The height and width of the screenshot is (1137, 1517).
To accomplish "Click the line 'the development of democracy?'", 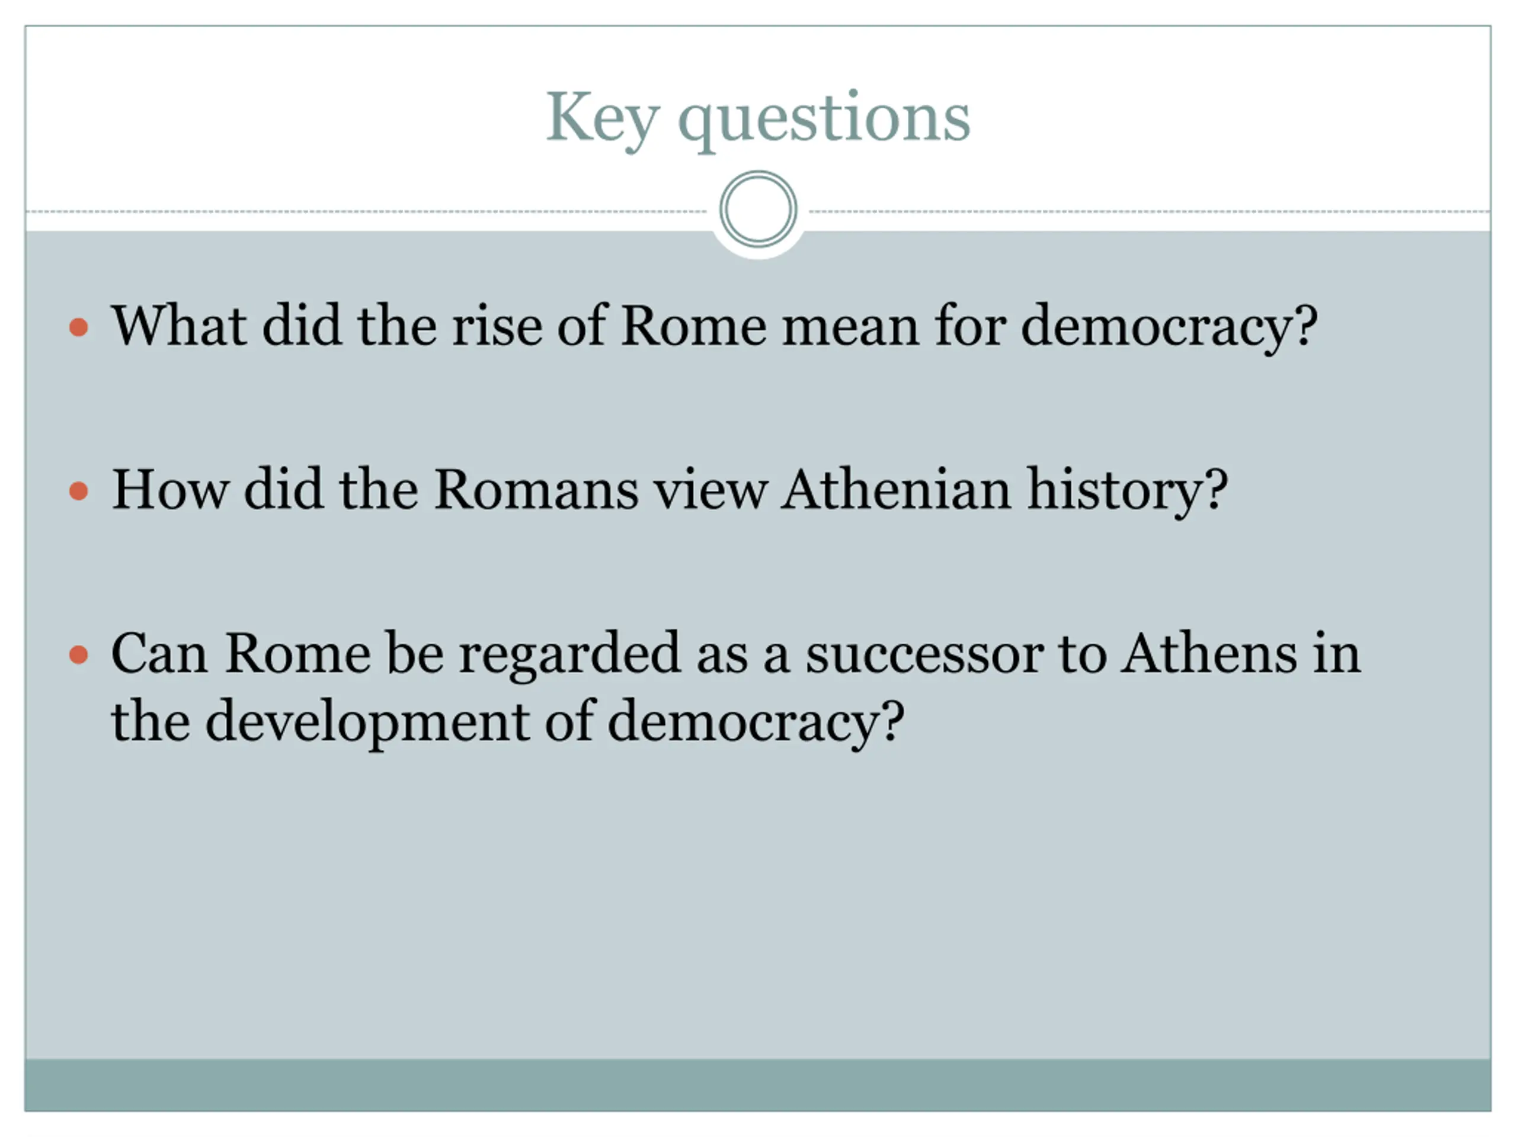I will click(x=507, y=724).
